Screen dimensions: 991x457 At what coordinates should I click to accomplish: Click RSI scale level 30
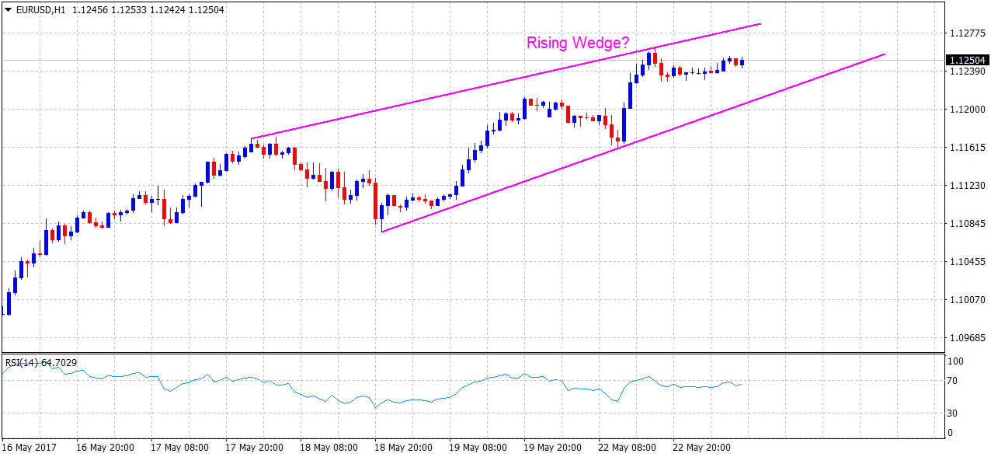tap(954, 413)
